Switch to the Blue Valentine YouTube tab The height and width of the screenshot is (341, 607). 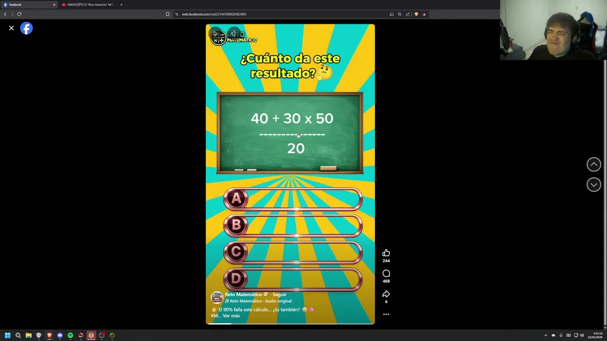(x=88, y=5)
